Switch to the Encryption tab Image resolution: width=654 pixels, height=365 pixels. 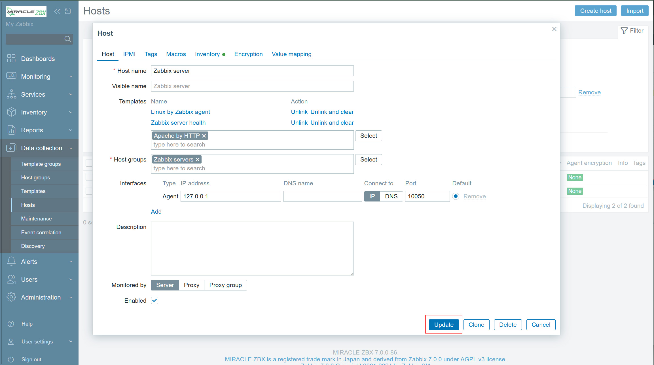coord(248,54)
